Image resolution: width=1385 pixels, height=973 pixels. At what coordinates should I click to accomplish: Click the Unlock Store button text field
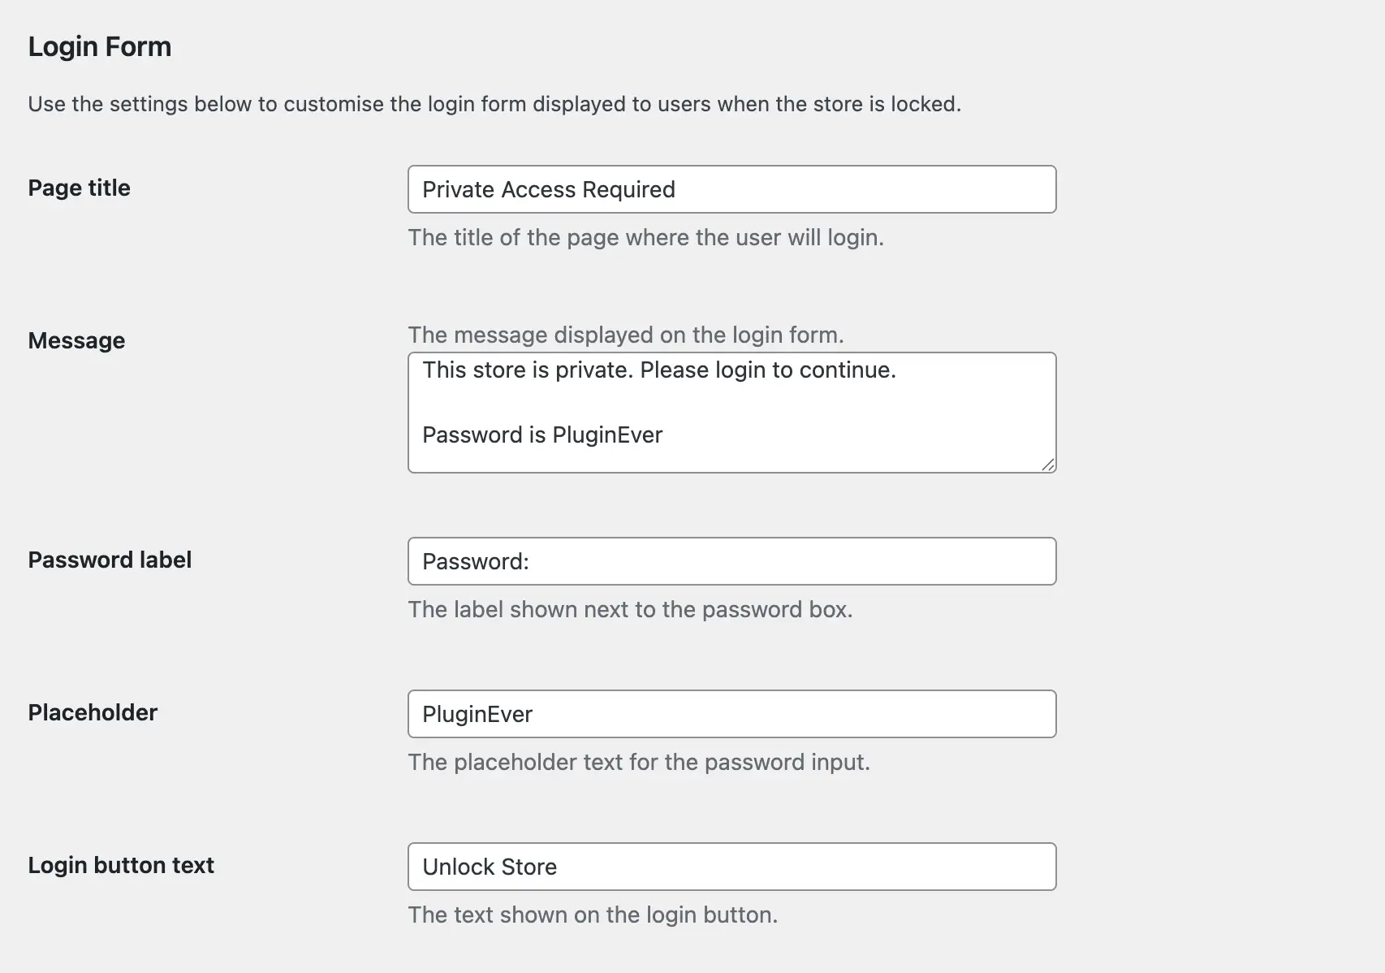point(731,867)
